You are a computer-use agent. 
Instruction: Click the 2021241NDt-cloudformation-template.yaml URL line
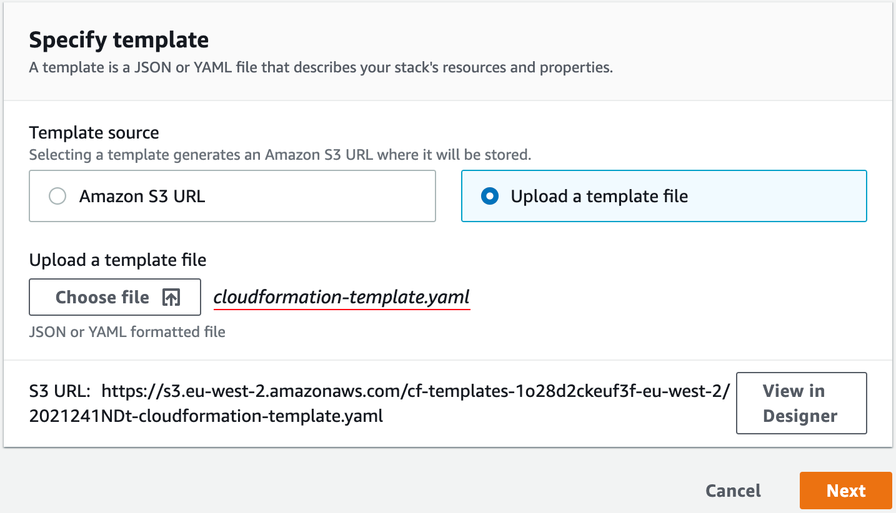click(x=206, y=416)
